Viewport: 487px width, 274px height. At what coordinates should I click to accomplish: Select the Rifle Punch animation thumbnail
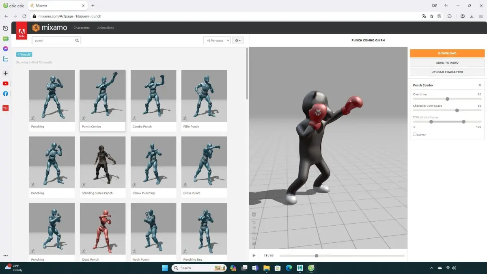(x=204, y=96)
